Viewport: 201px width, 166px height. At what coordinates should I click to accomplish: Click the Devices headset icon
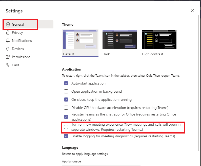click(8, 49)
